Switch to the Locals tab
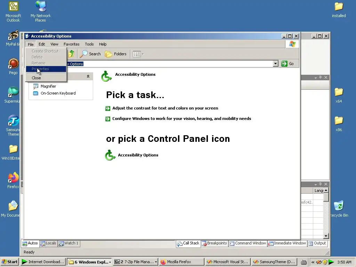The width and height of the screenshot is (356, 267). (48, 243)
